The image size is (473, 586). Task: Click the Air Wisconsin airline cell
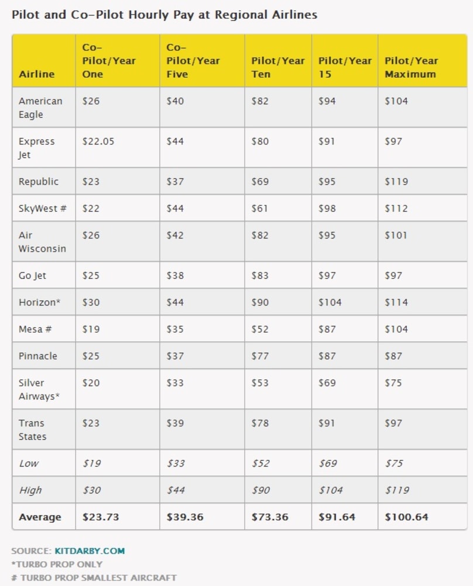pyautogui.click(x=42, y=242)
